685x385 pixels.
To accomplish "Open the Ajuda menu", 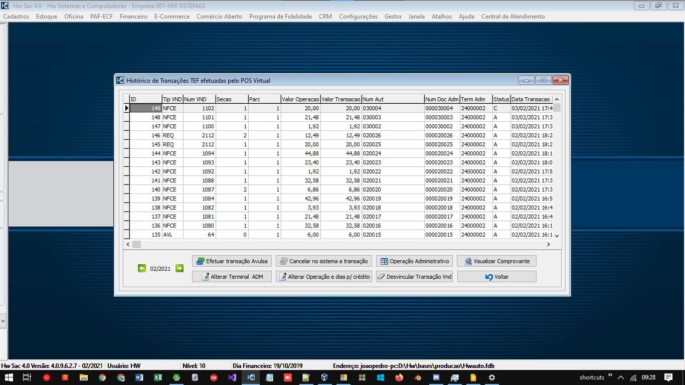I will [466, 17].
